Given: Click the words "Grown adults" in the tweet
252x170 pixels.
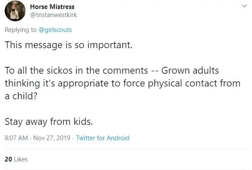Looking at the screenshot, I should [190, 70].
